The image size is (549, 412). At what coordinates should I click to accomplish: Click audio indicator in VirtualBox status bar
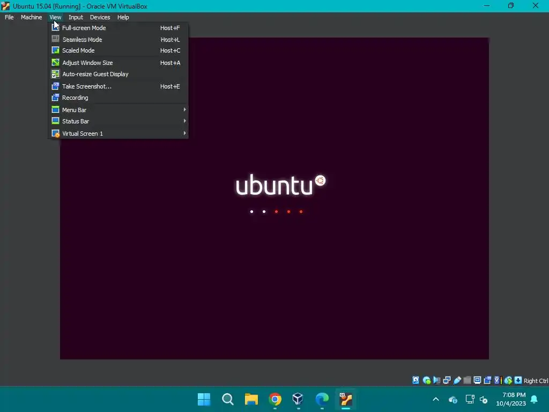pyautogui.click(x=436, y=380)
